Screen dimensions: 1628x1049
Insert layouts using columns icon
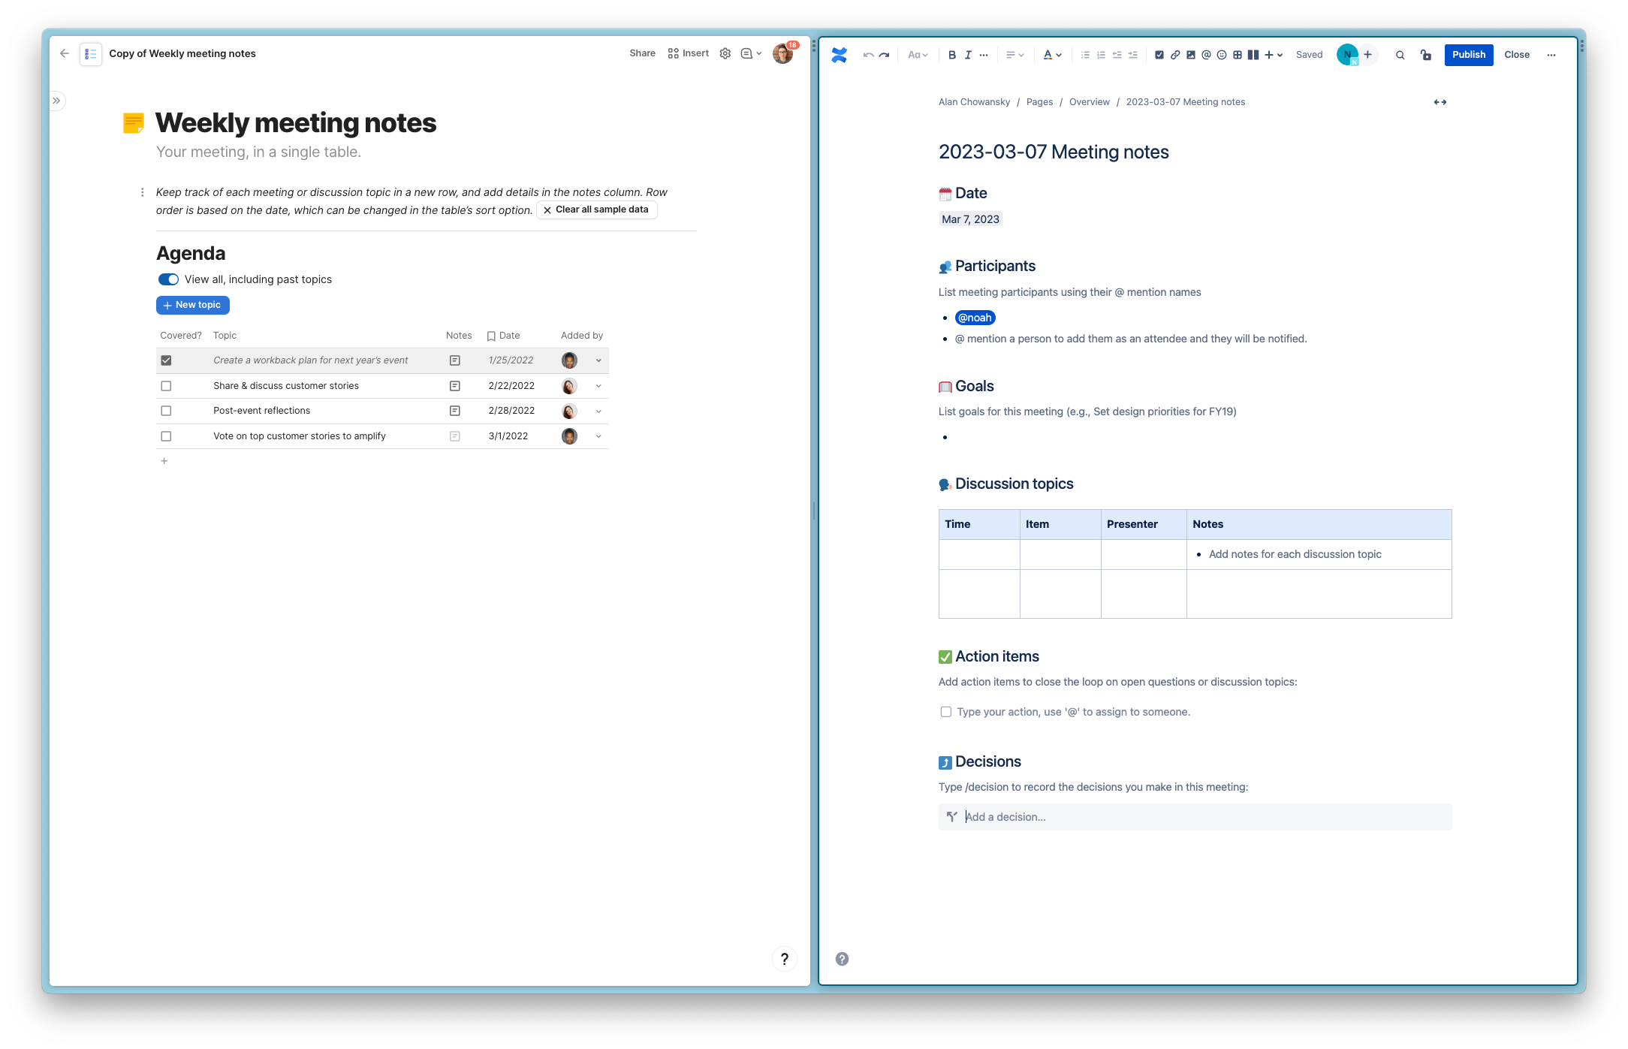point(1253,55)
